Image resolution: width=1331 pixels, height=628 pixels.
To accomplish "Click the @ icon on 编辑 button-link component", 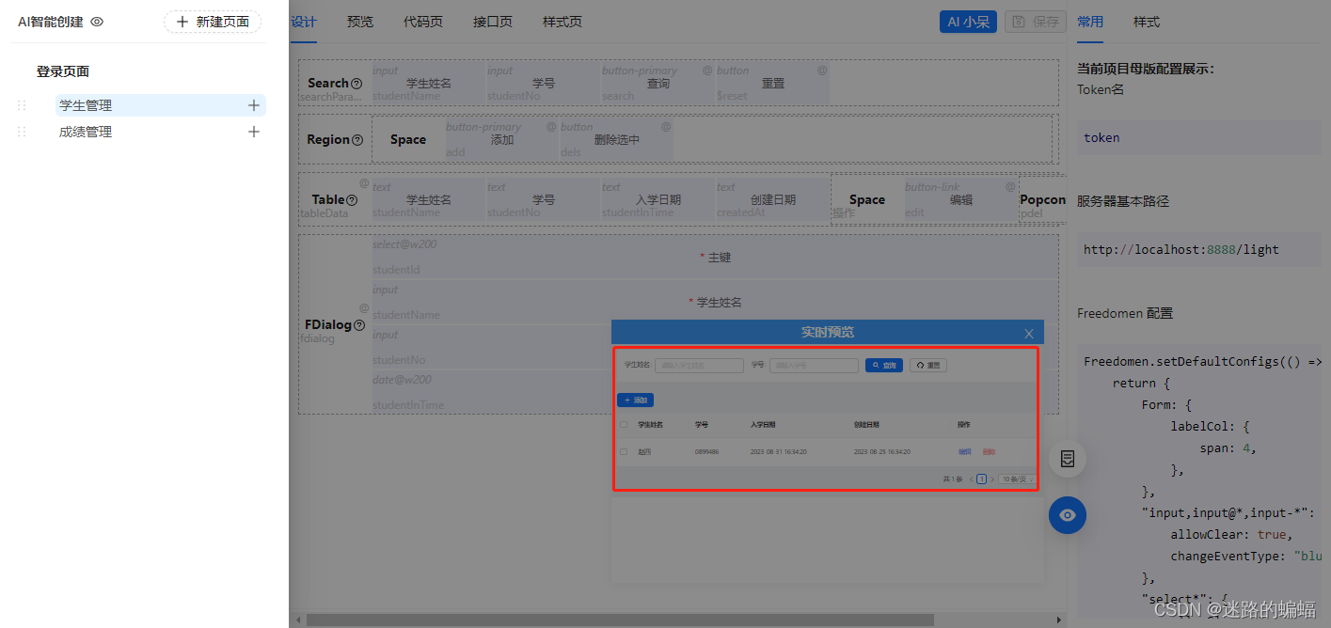I will coord(1010,187).
